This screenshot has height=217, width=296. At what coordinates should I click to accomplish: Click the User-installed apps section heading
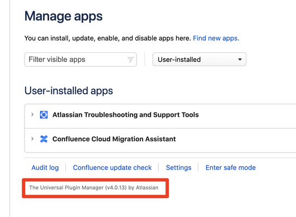tap(69, 91)
